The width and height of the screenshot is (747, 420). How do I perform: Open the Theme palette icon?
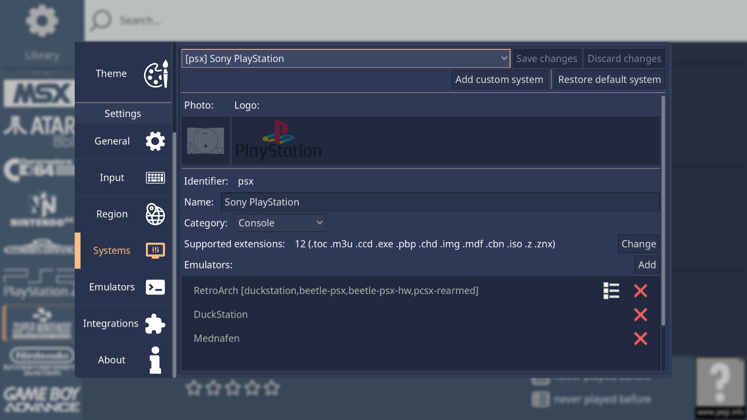tap(156, 74)
